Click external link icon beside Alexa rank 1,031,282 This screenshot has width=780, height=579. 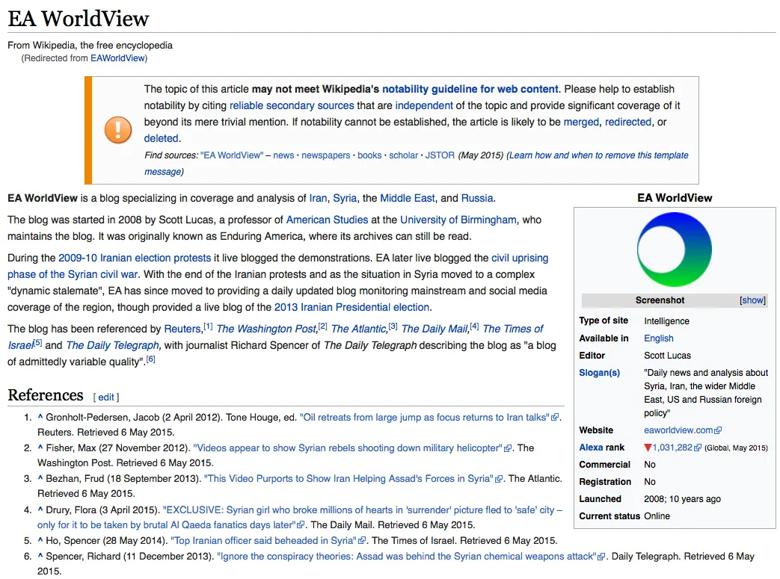tap(698, 448)
